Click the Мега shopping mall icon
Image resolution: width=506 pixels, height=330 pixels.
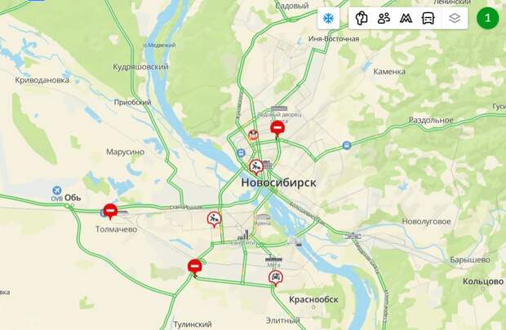(x=273, y=258)
